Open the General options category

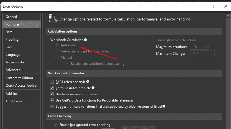point(21,17)
